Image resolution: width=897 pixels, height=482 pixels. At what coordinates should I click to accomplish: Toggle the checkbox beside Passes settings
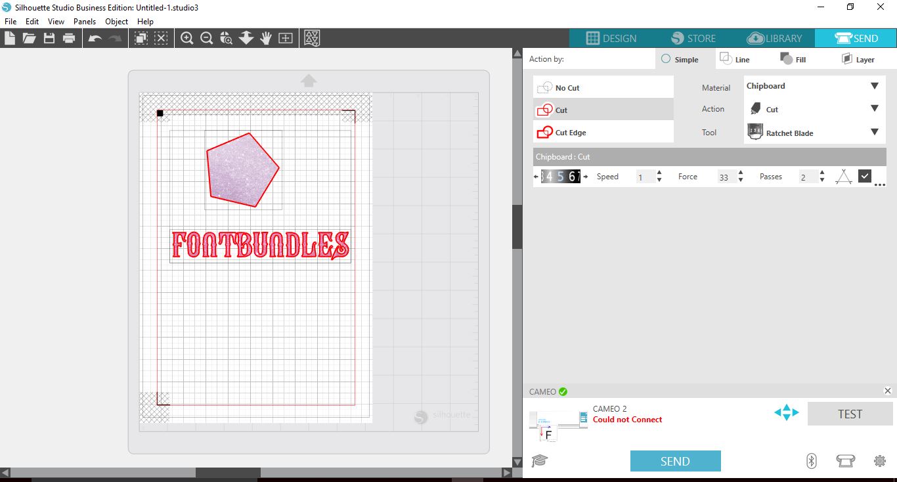(x=864, y=176)
